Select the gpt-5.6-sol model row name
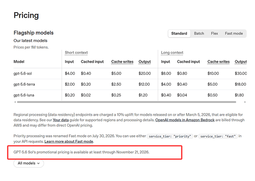255x181 pixels. (x=23, y=74)
